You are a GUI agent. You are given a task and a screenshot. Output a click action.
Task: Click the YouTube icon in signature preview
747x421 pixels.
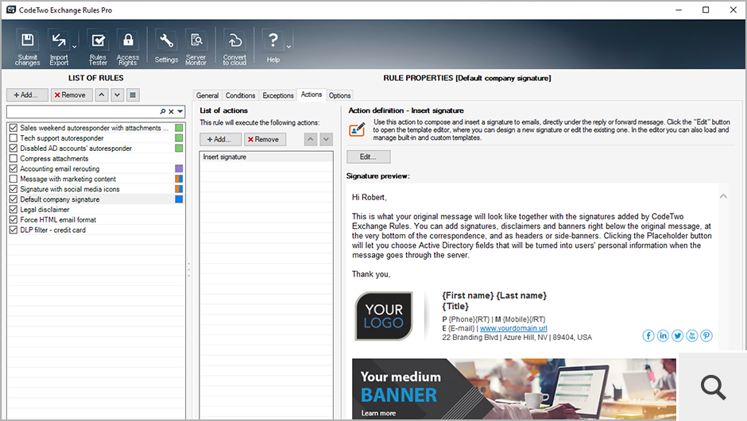(x=691, y=336)
